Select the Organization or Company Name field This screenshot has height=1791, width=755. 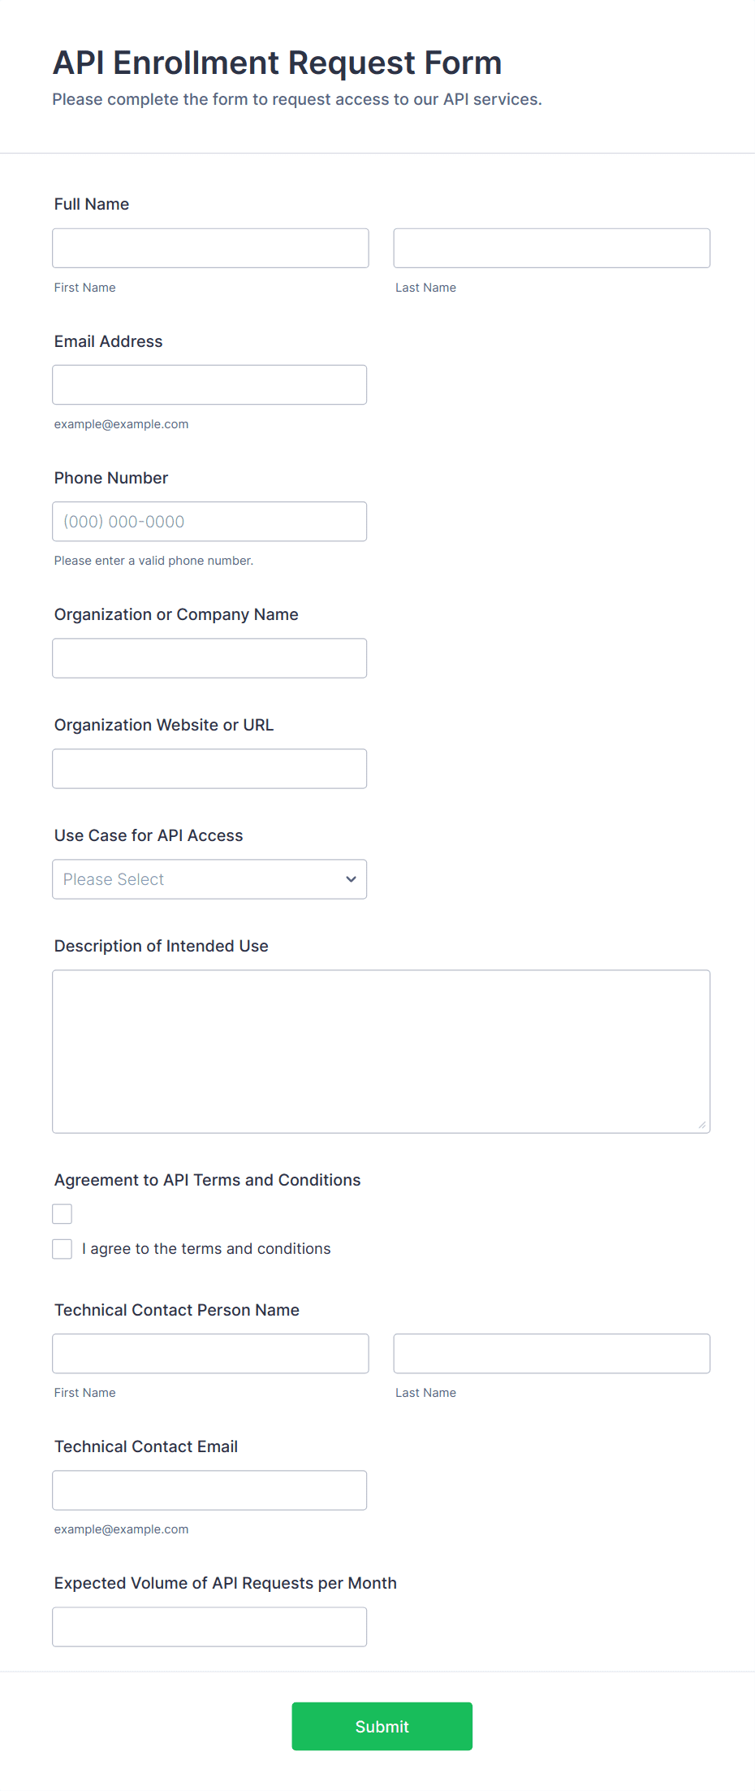tap(209, 657)
